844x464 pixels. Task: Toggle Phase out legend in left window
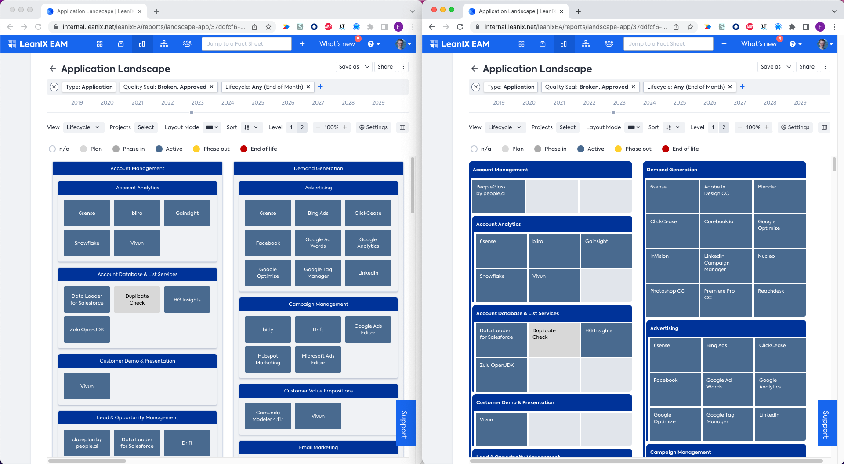click(x=211, y=149)
